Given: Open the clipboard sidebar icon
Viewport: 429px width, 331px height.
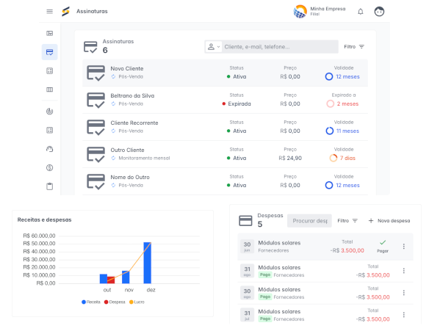Looking at the screenshot, I should [x=49, y=186].
